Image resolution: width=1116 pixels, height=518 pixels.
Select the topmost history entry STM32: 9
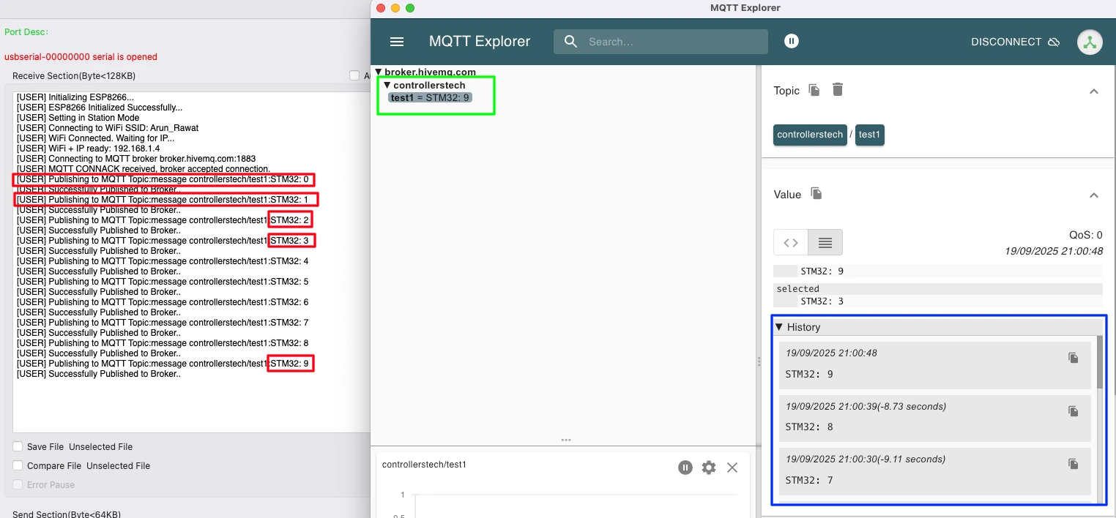[x=934, y=365]
